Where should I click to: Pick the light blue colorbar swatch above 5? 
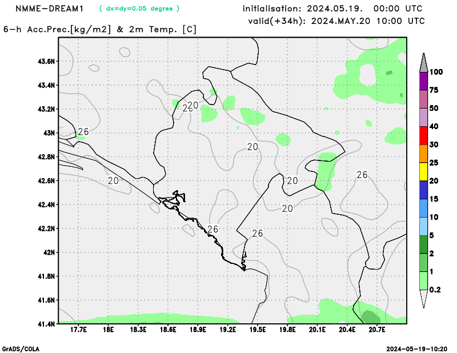click(x=423, y=226)
